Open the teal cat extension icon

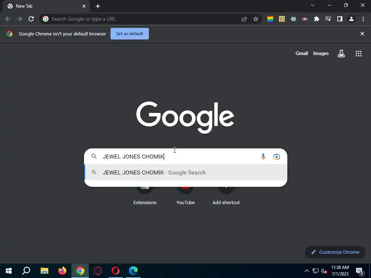(293, 19)
